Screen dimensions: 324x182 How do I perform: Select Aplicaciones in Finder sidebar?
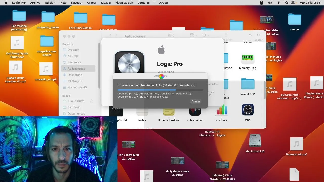pyautogui.click(x=78, y=69)
